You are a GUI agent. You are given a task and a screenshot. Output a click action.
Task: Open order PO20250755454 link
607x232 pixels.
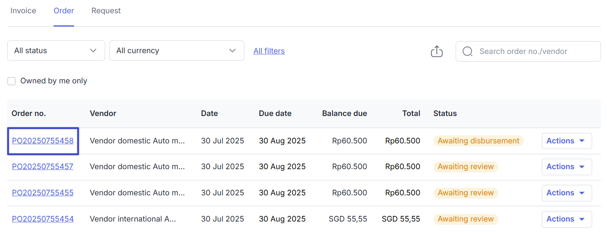(x=43, y=219)
